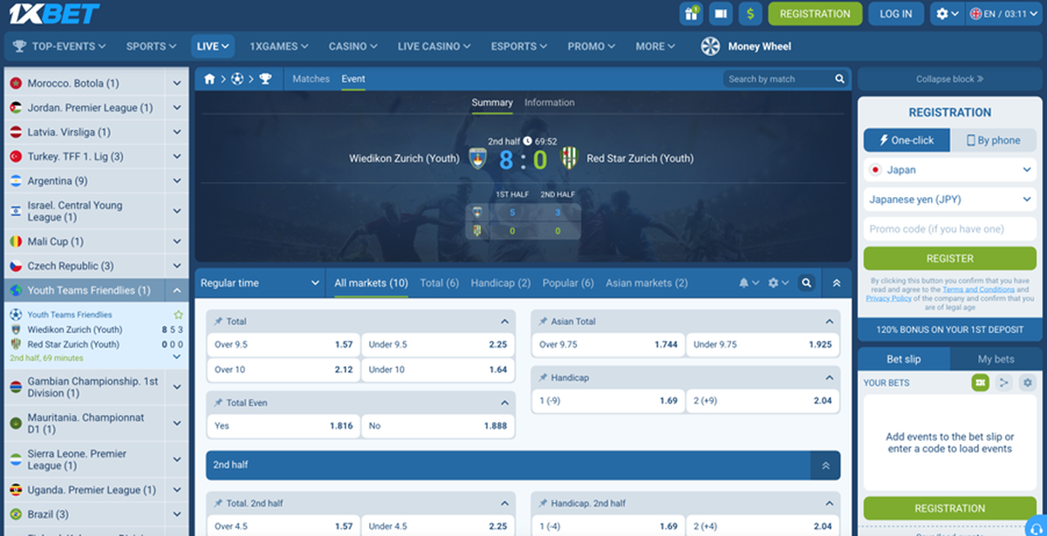Switch to the My bets tab
The width and height of the screenshot is (1047, 536).
996,359
